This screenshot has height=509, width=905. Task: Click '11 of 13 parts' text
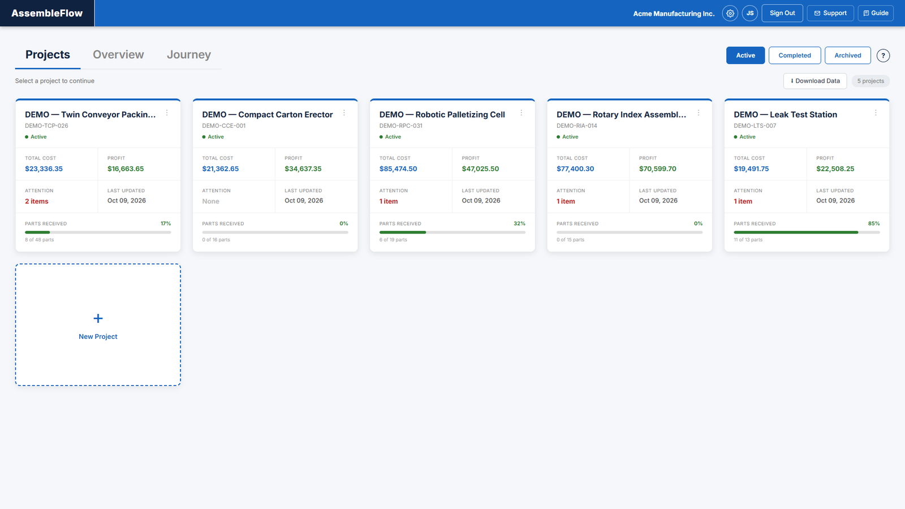pyautogui.click(x=748, y=240)
